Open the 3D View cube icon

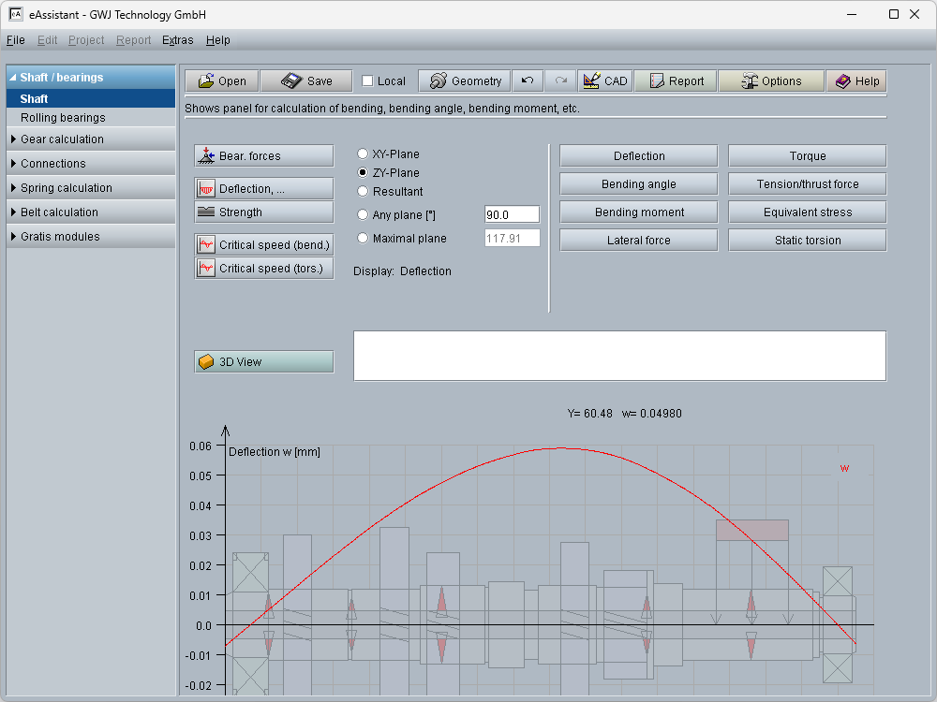pos(207,362)
